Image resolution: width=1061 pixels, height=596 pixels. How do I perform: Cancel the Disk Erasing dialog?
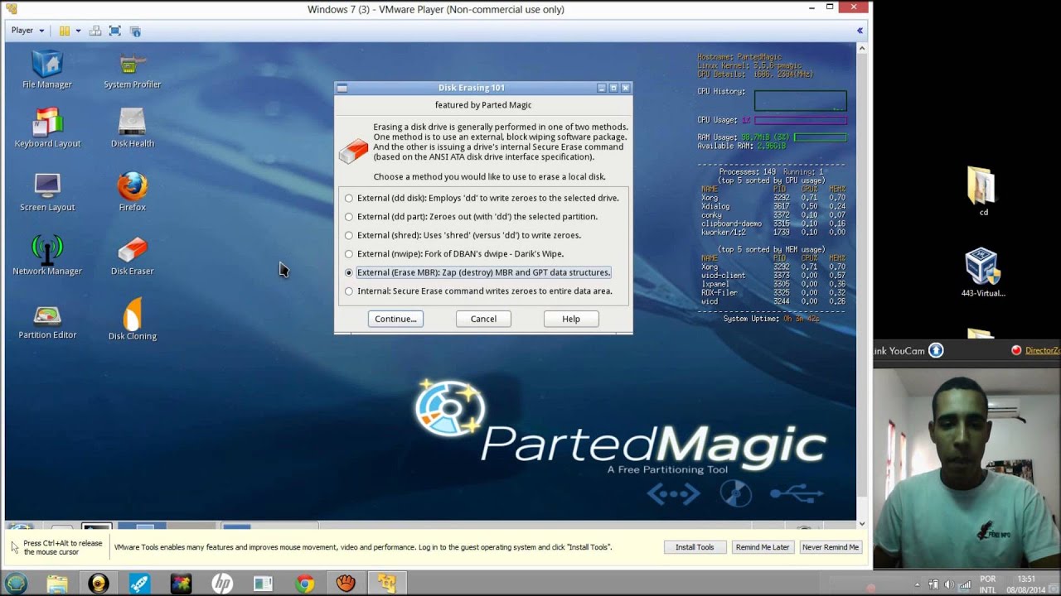point(483,319)
